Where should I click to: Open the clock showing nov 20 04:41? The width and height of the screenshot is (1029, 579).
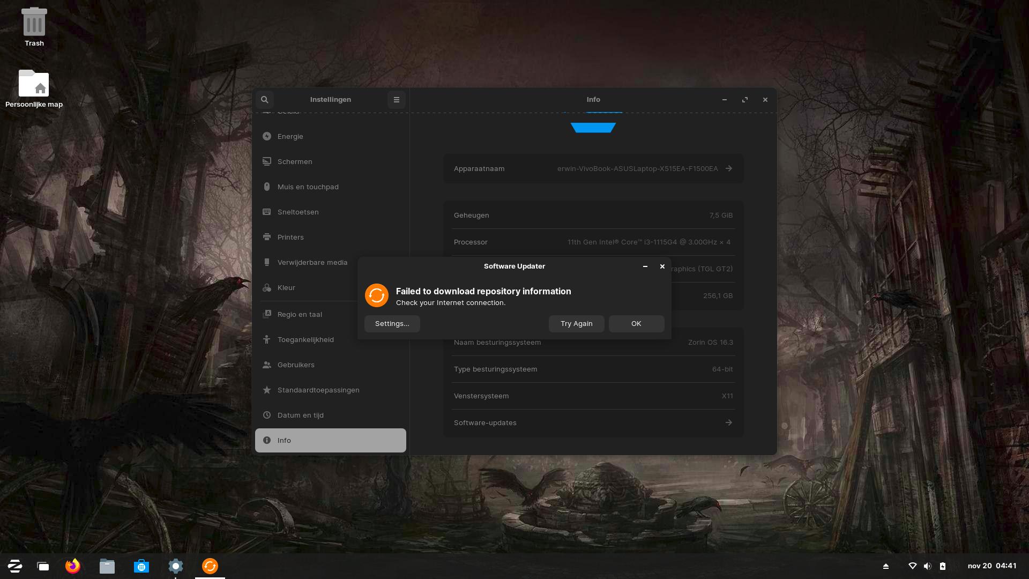pyautogui.click(x=992, y=566)
